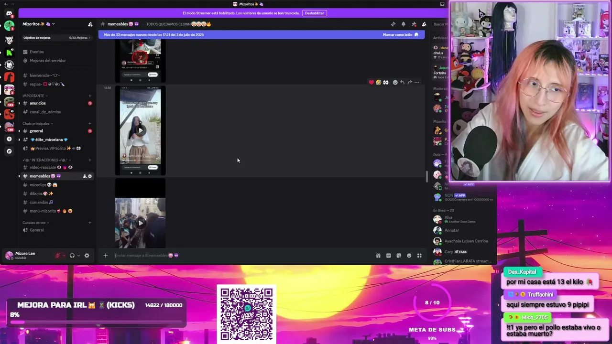Show pinned messages
This screenshot has width=612, height=344.
[414, 24]
